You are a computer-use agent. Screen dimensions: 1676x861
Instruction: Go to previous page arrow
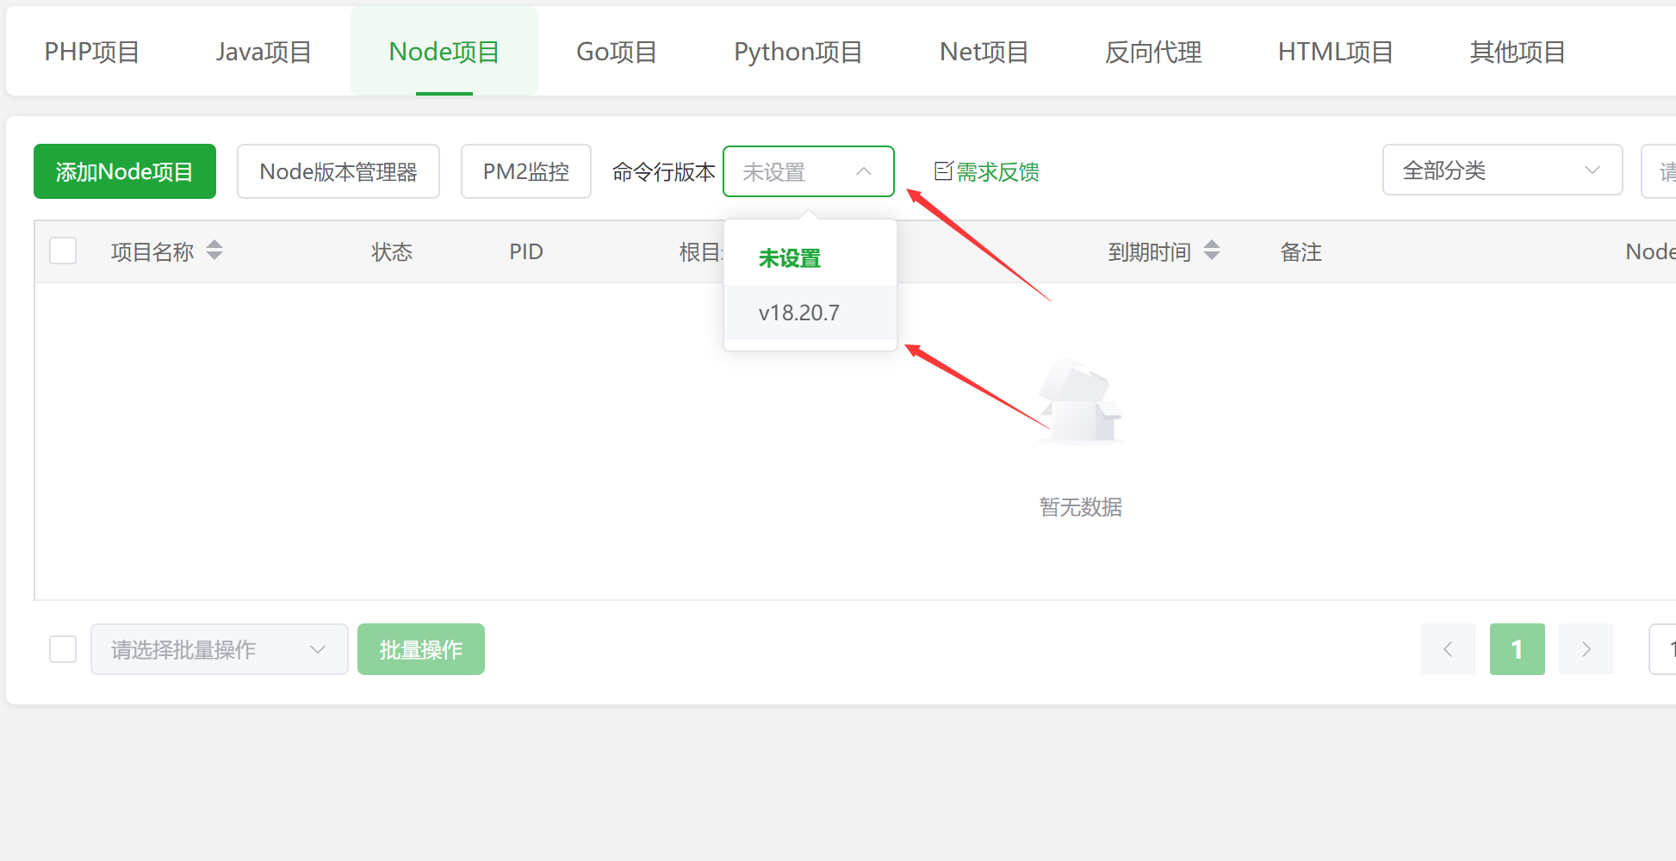1448,649
